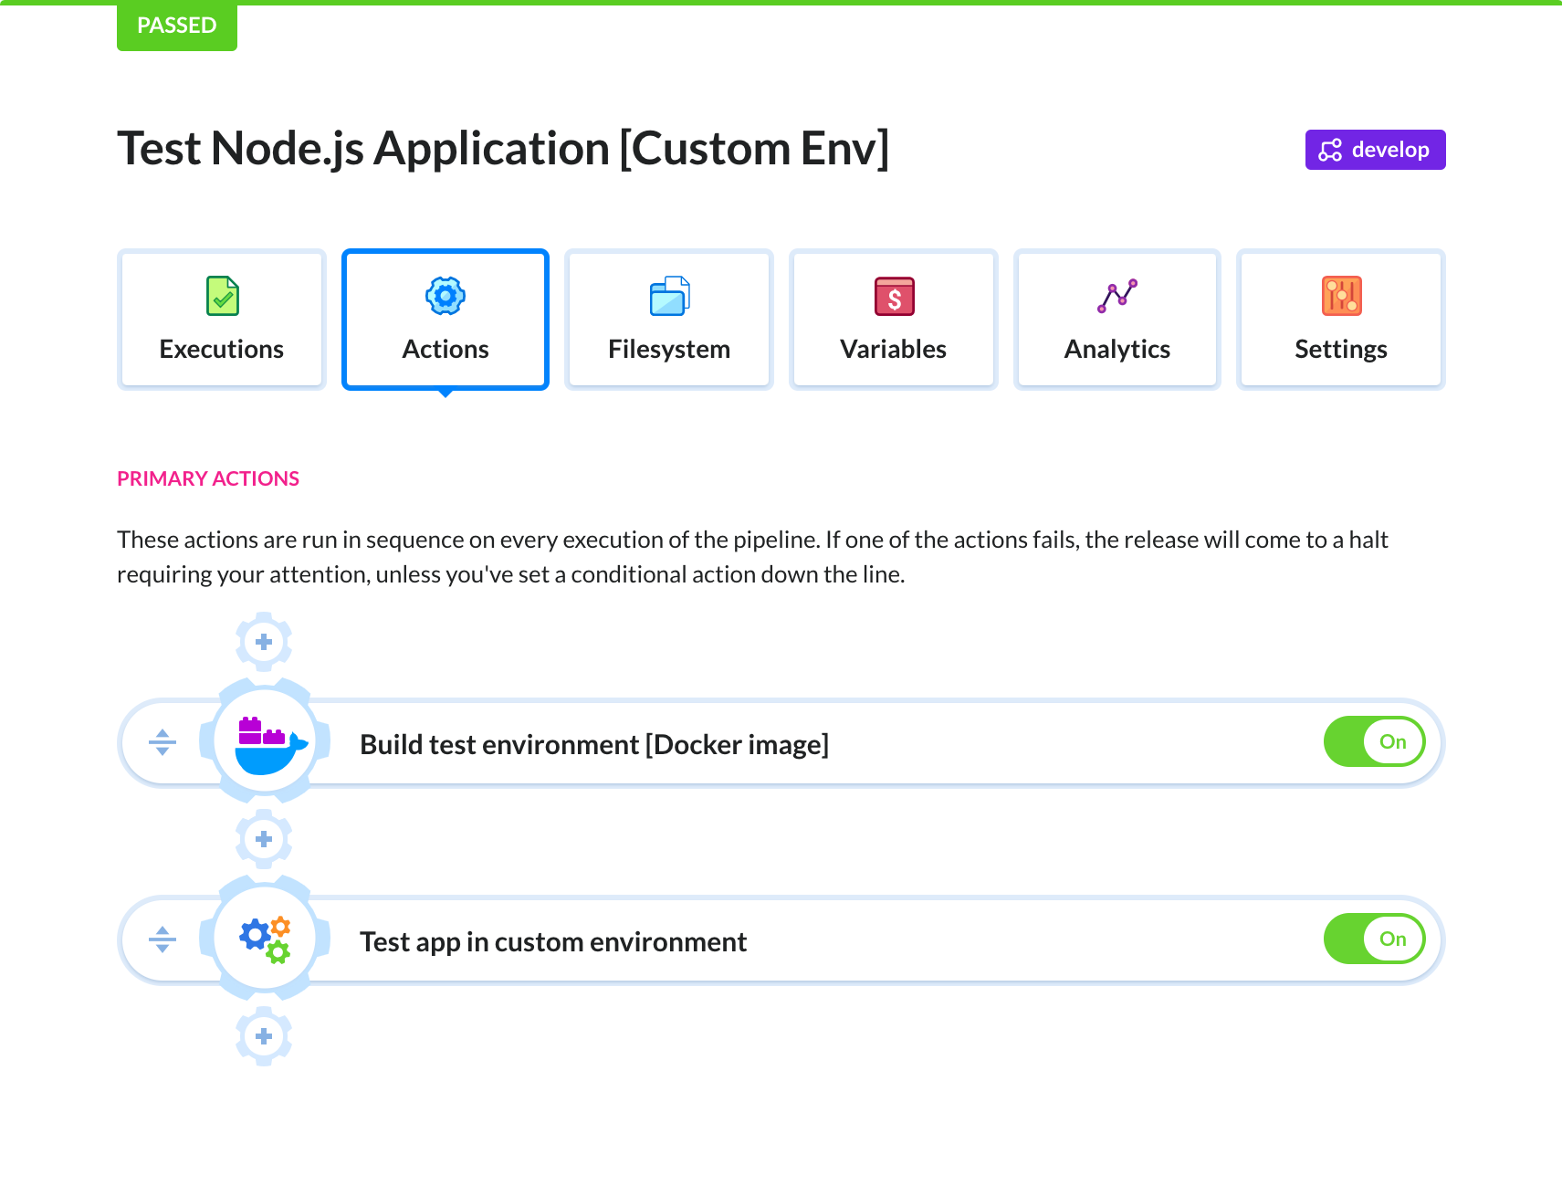Add action above Build test environment
Screen dimensions: 1562x1186
pos(264,642)
